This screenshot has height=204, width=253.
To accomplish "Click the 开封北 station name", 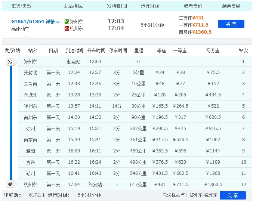I will click(30, 72).
